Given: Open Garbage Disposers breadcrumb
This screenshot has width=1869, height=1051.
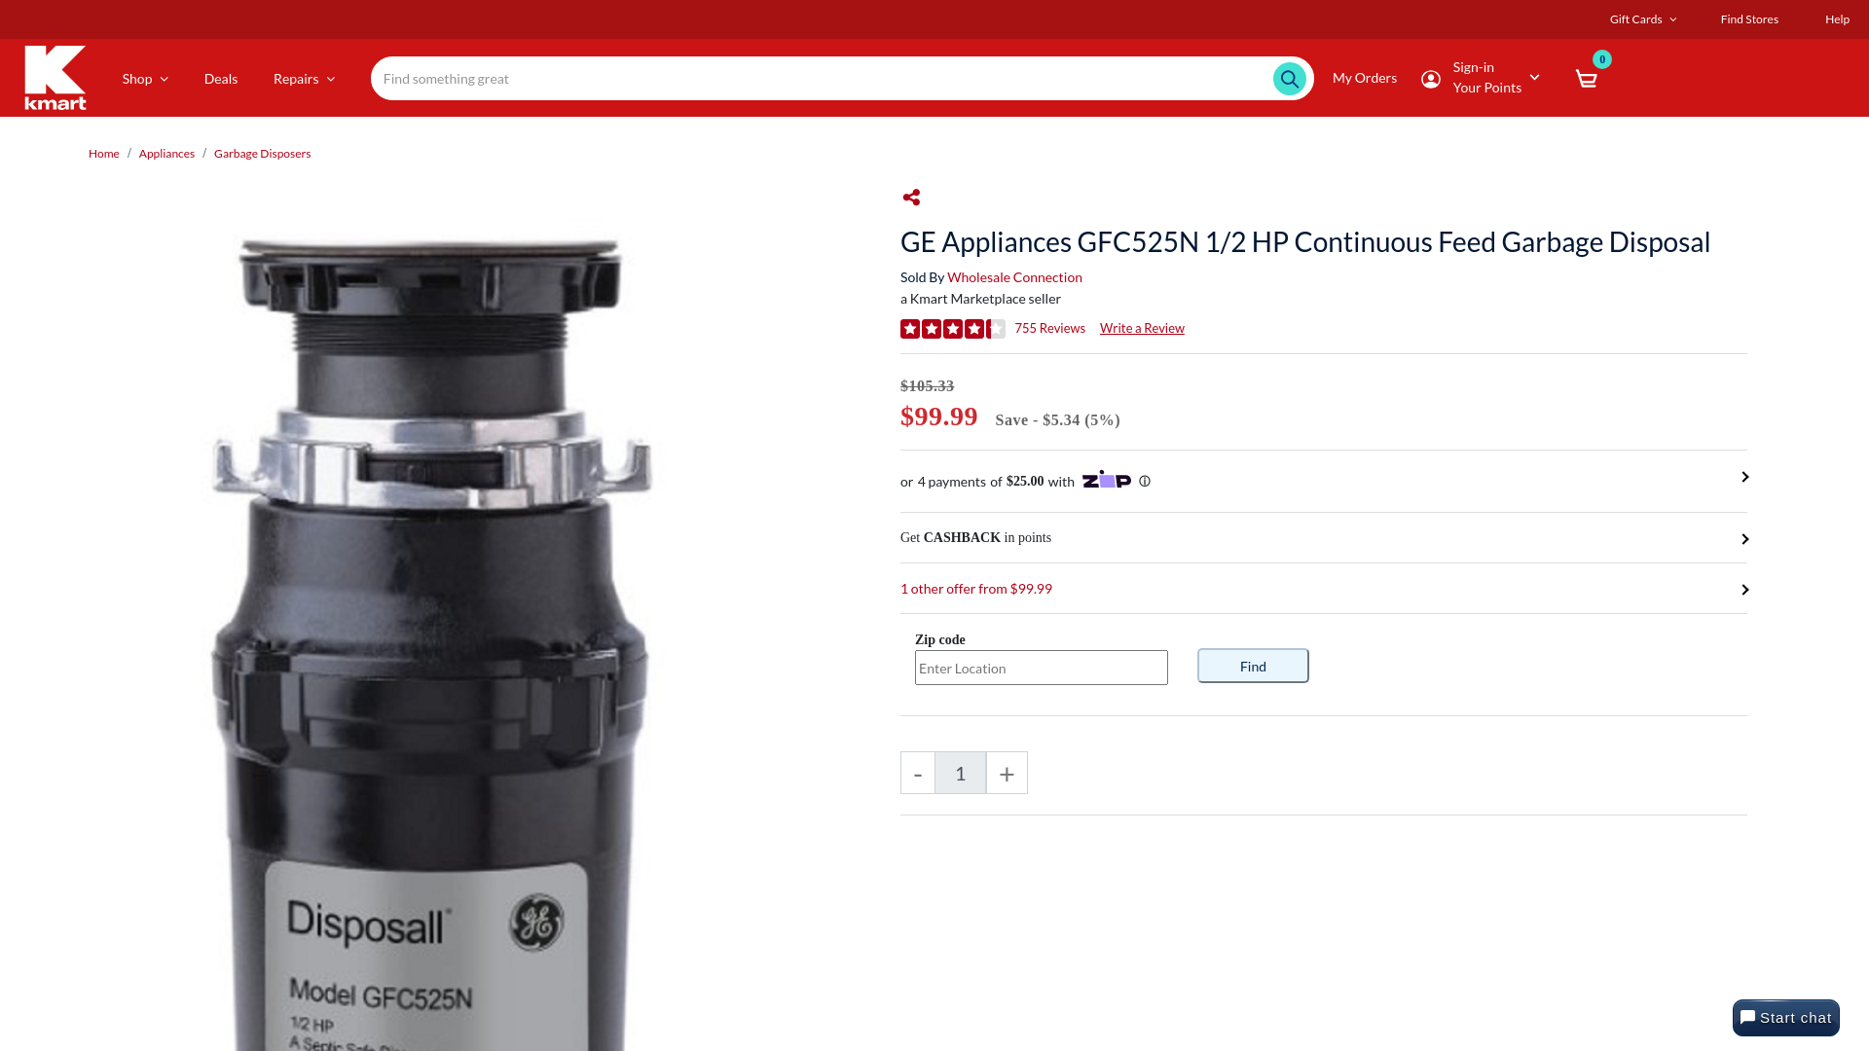Looking at the screenshot, I should coord(262,154).
